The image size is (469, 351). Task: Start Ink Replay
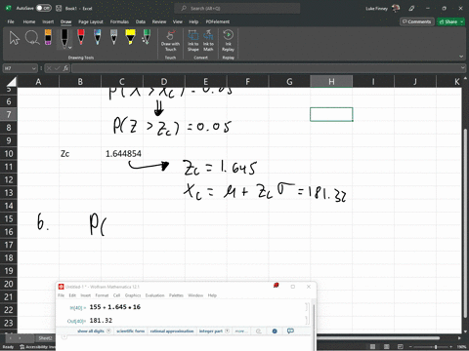228,41
